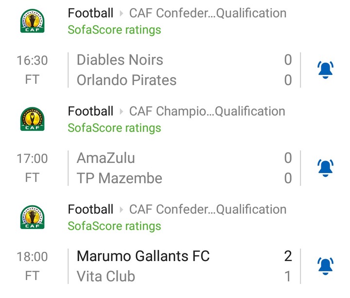Click the bottom CAF Confederation Cup logo

click(33, 217)
